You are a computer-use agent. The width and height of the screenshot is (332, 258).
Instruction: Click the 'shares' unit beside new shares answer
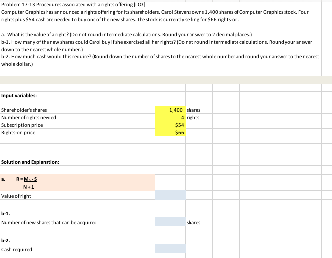[193, 223]
